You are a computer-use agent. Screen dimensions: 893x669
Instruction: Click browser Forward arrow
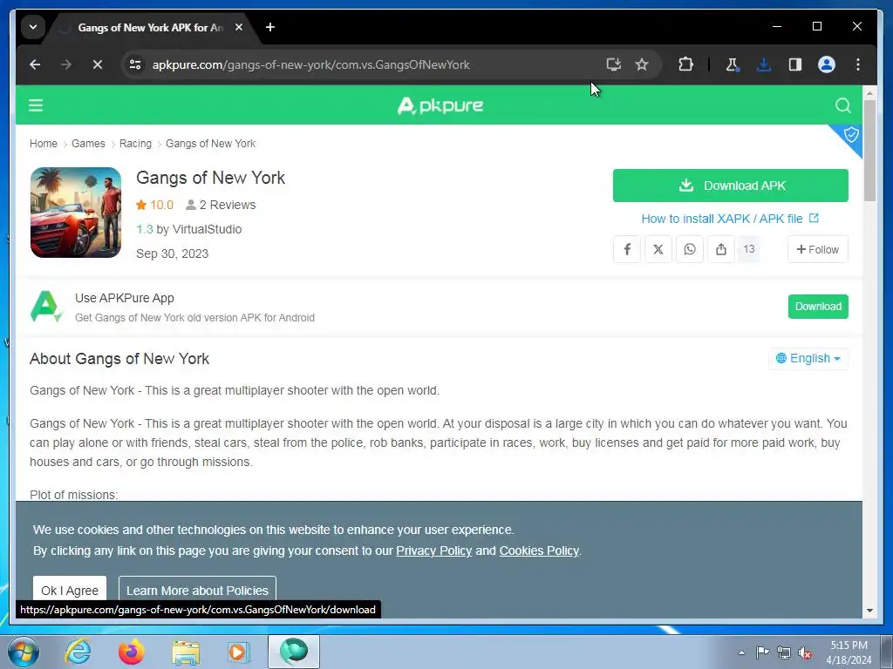[66, 64]
